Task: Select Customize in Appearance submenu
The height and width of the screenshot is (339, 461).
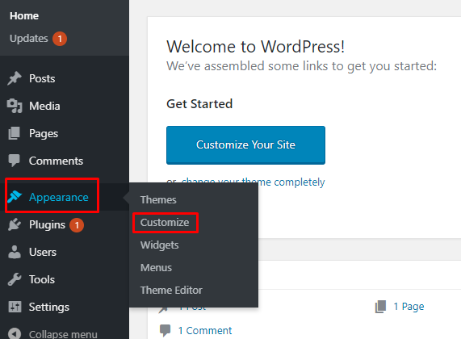Action: click(x=165, y=223)
